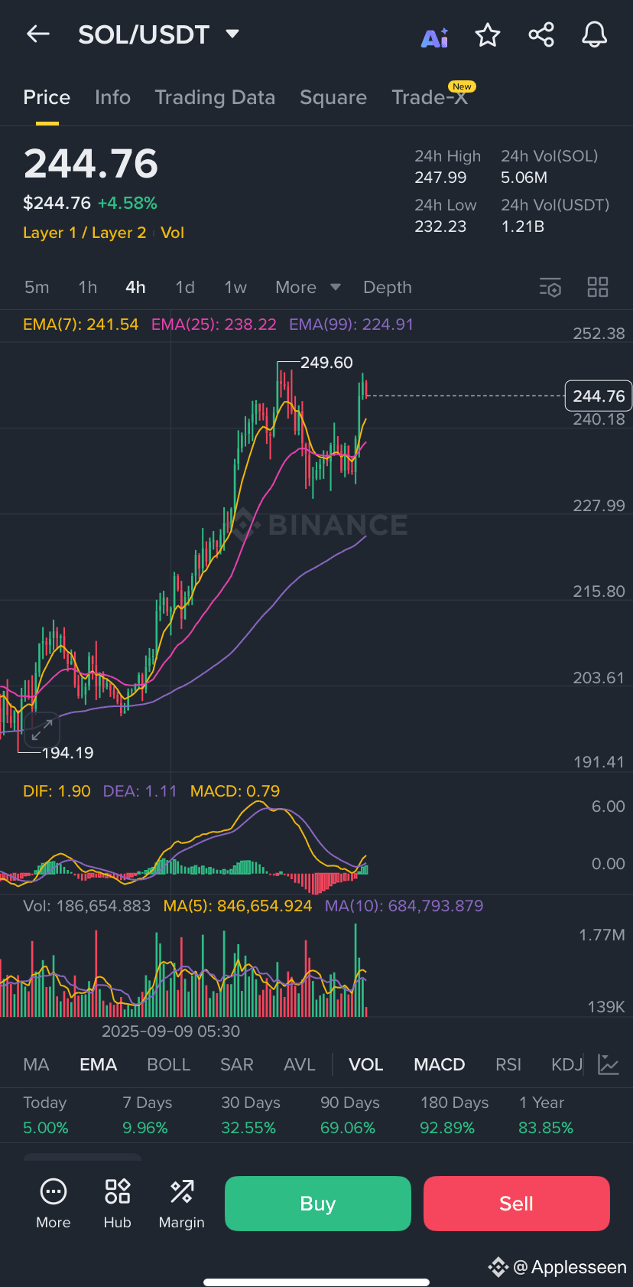Tap the 2025-09-09 05:30 date marker
Image resolution: width=633 pixels, height=1287 pixels.
pos(171,1031)
